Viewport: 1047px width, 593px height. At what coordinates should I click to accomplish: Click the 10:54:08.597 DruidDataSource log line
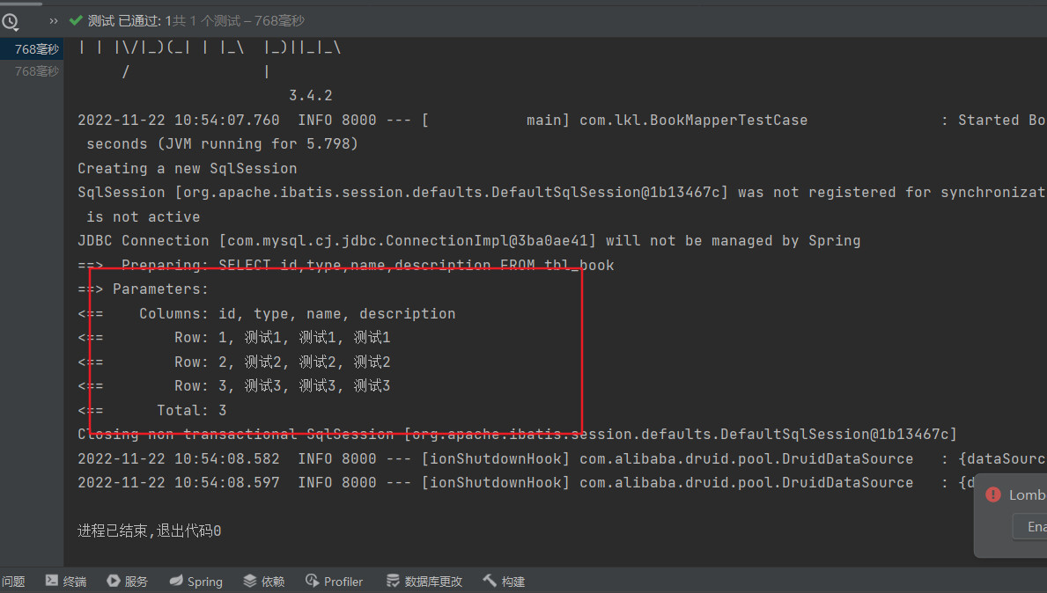[527, 483]
